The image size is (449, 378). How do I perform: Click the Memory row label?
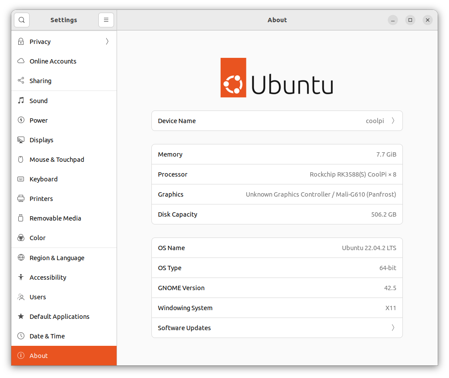click(170, 155)
